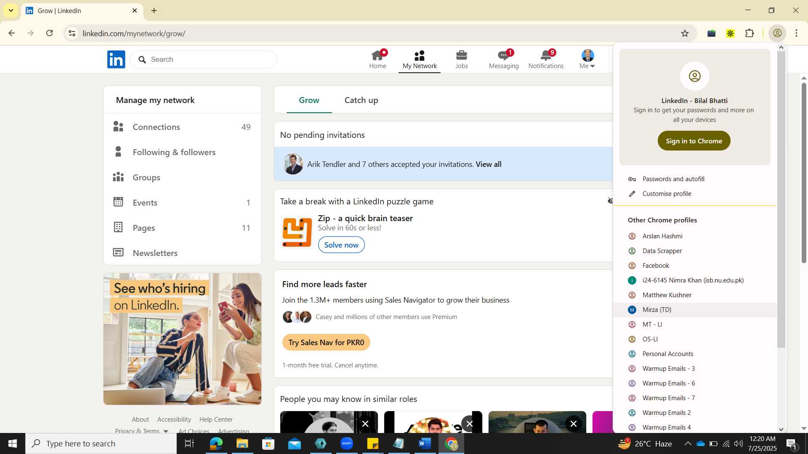The height and width of the screenshot is (454, 808).
Task: Expand Privacy & Terms dropdown
Action: 166,431
